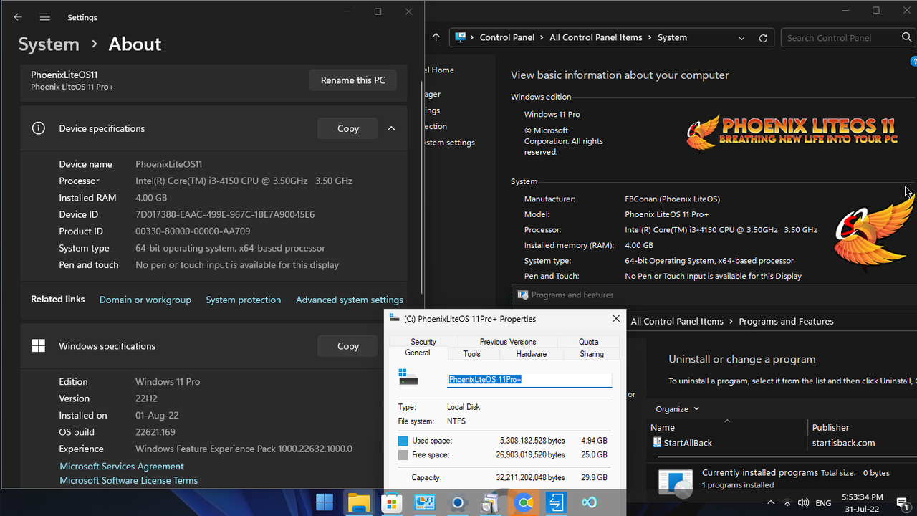The width and height of the screenshot is (917, 516).
Task: Open the Windows Start button
Action: pyautogui.click(x=325, y=502)
